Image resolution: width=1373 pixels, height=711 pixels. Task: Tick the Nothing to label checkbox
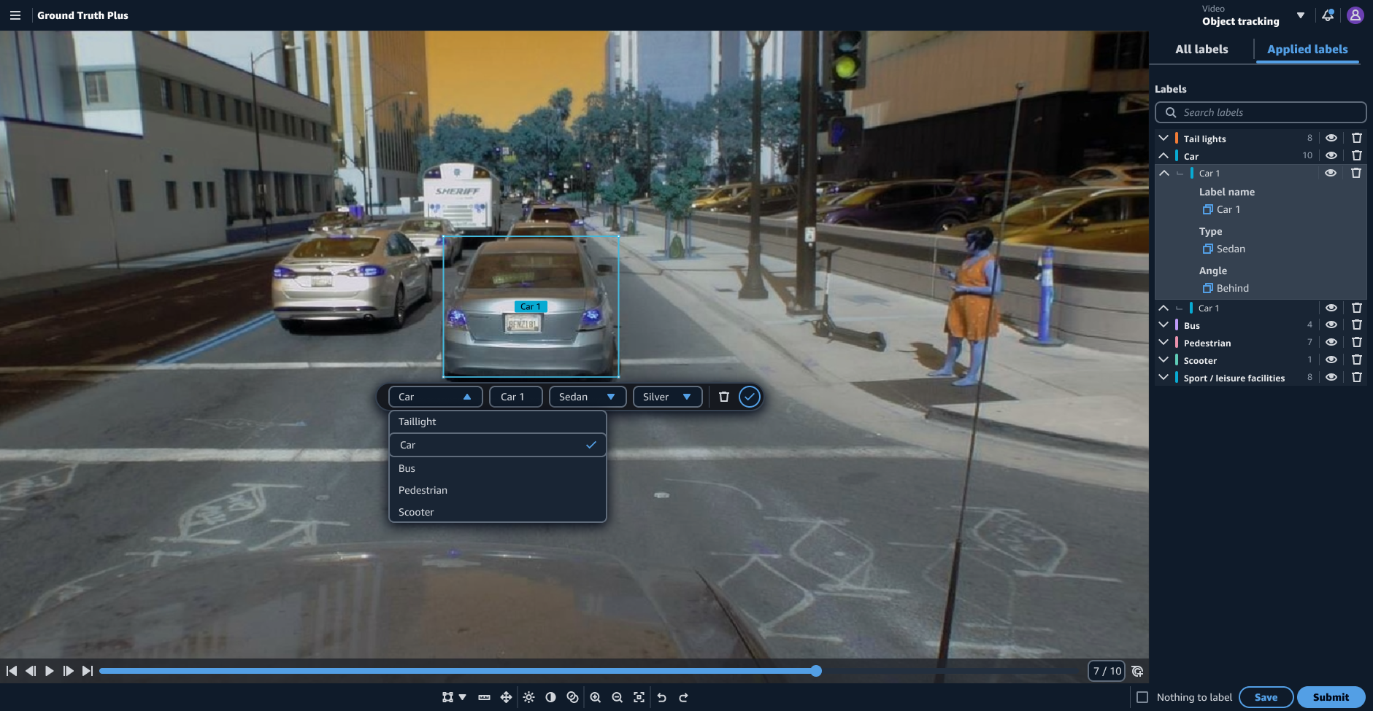coord(1142,697)
